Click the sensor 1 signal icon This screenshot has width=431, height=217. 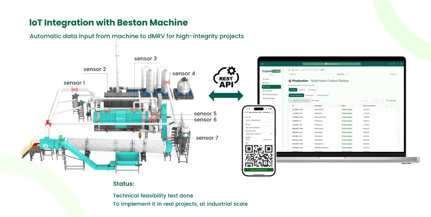[75, 90]
